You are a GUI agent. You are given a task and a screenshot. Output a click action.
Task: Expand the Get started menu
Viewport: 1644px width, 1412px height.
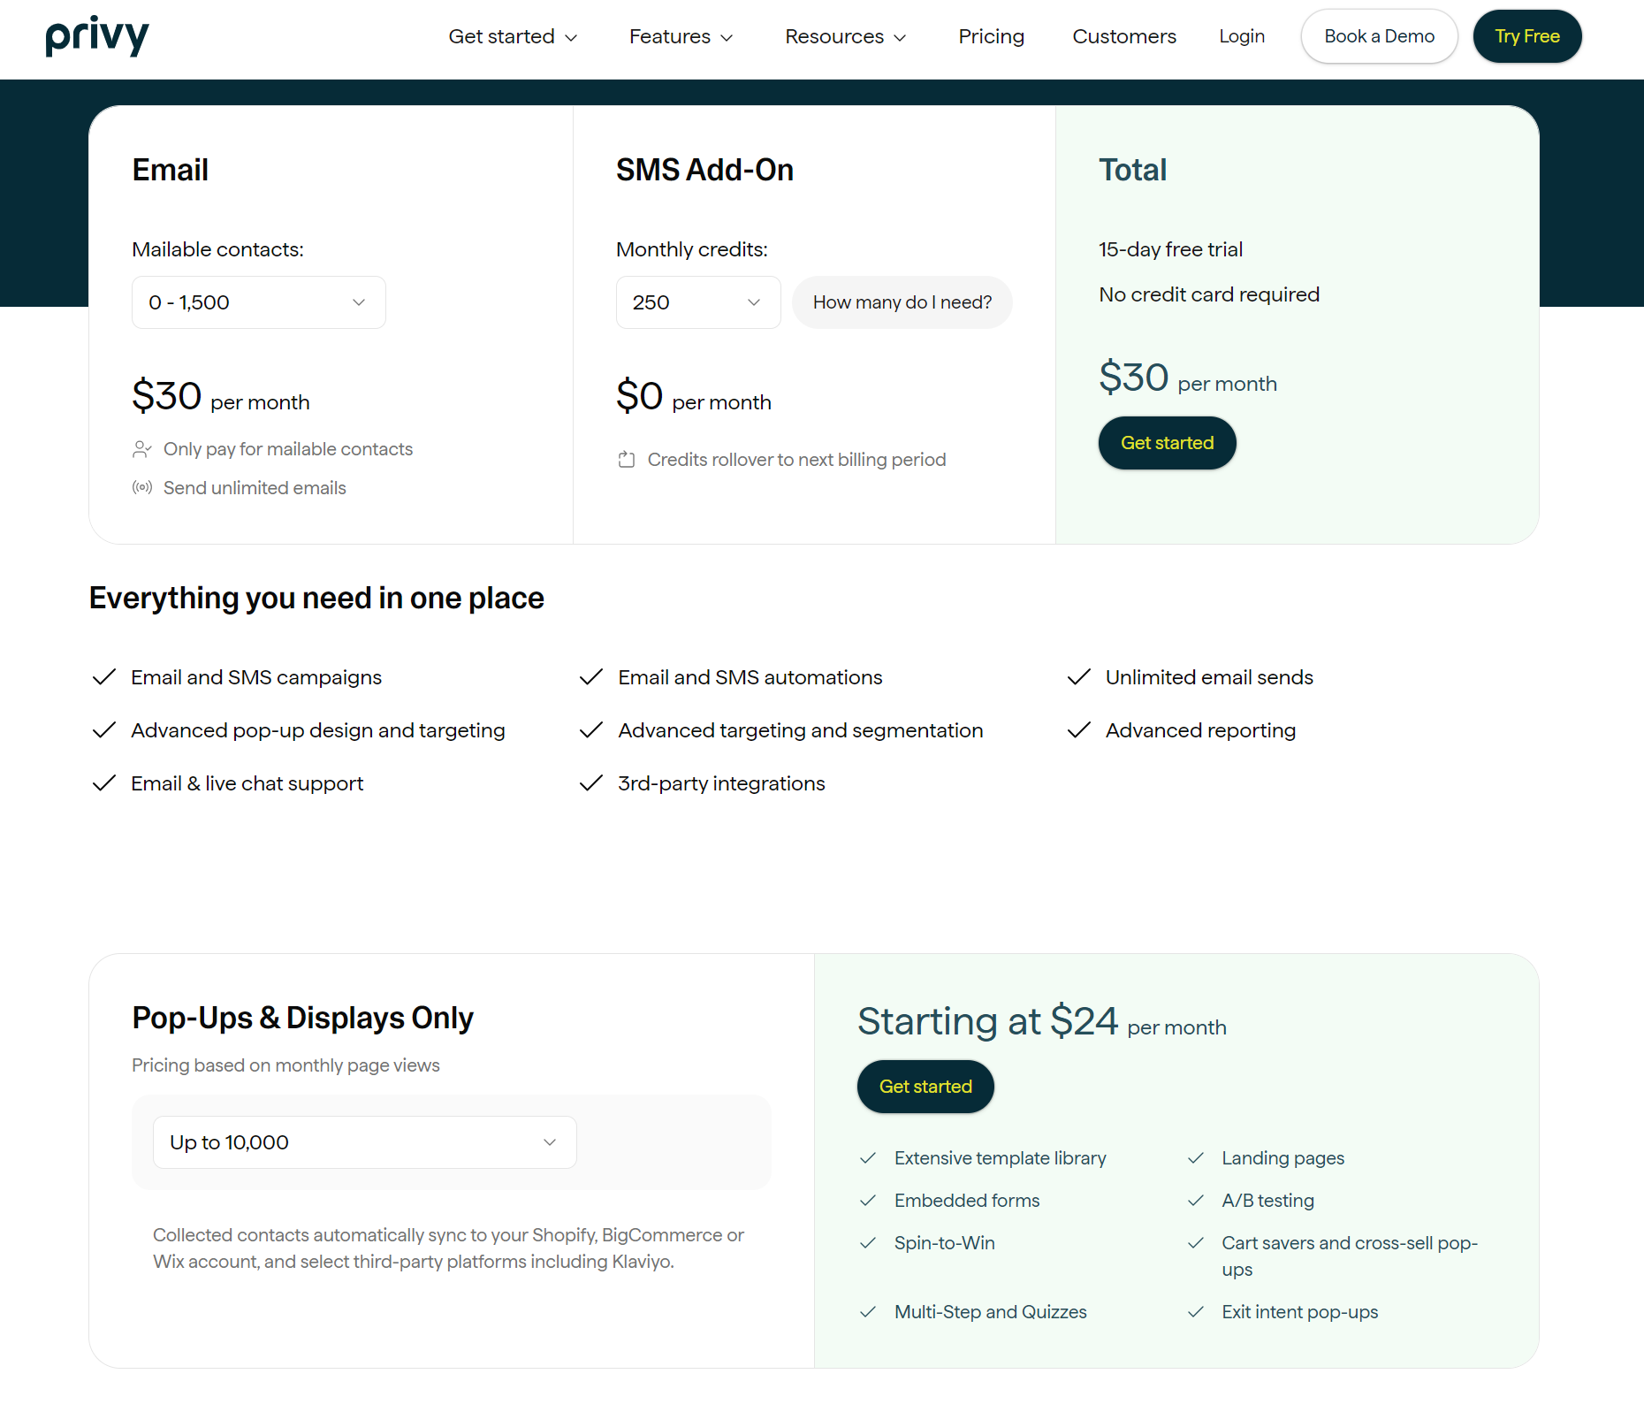513,36
